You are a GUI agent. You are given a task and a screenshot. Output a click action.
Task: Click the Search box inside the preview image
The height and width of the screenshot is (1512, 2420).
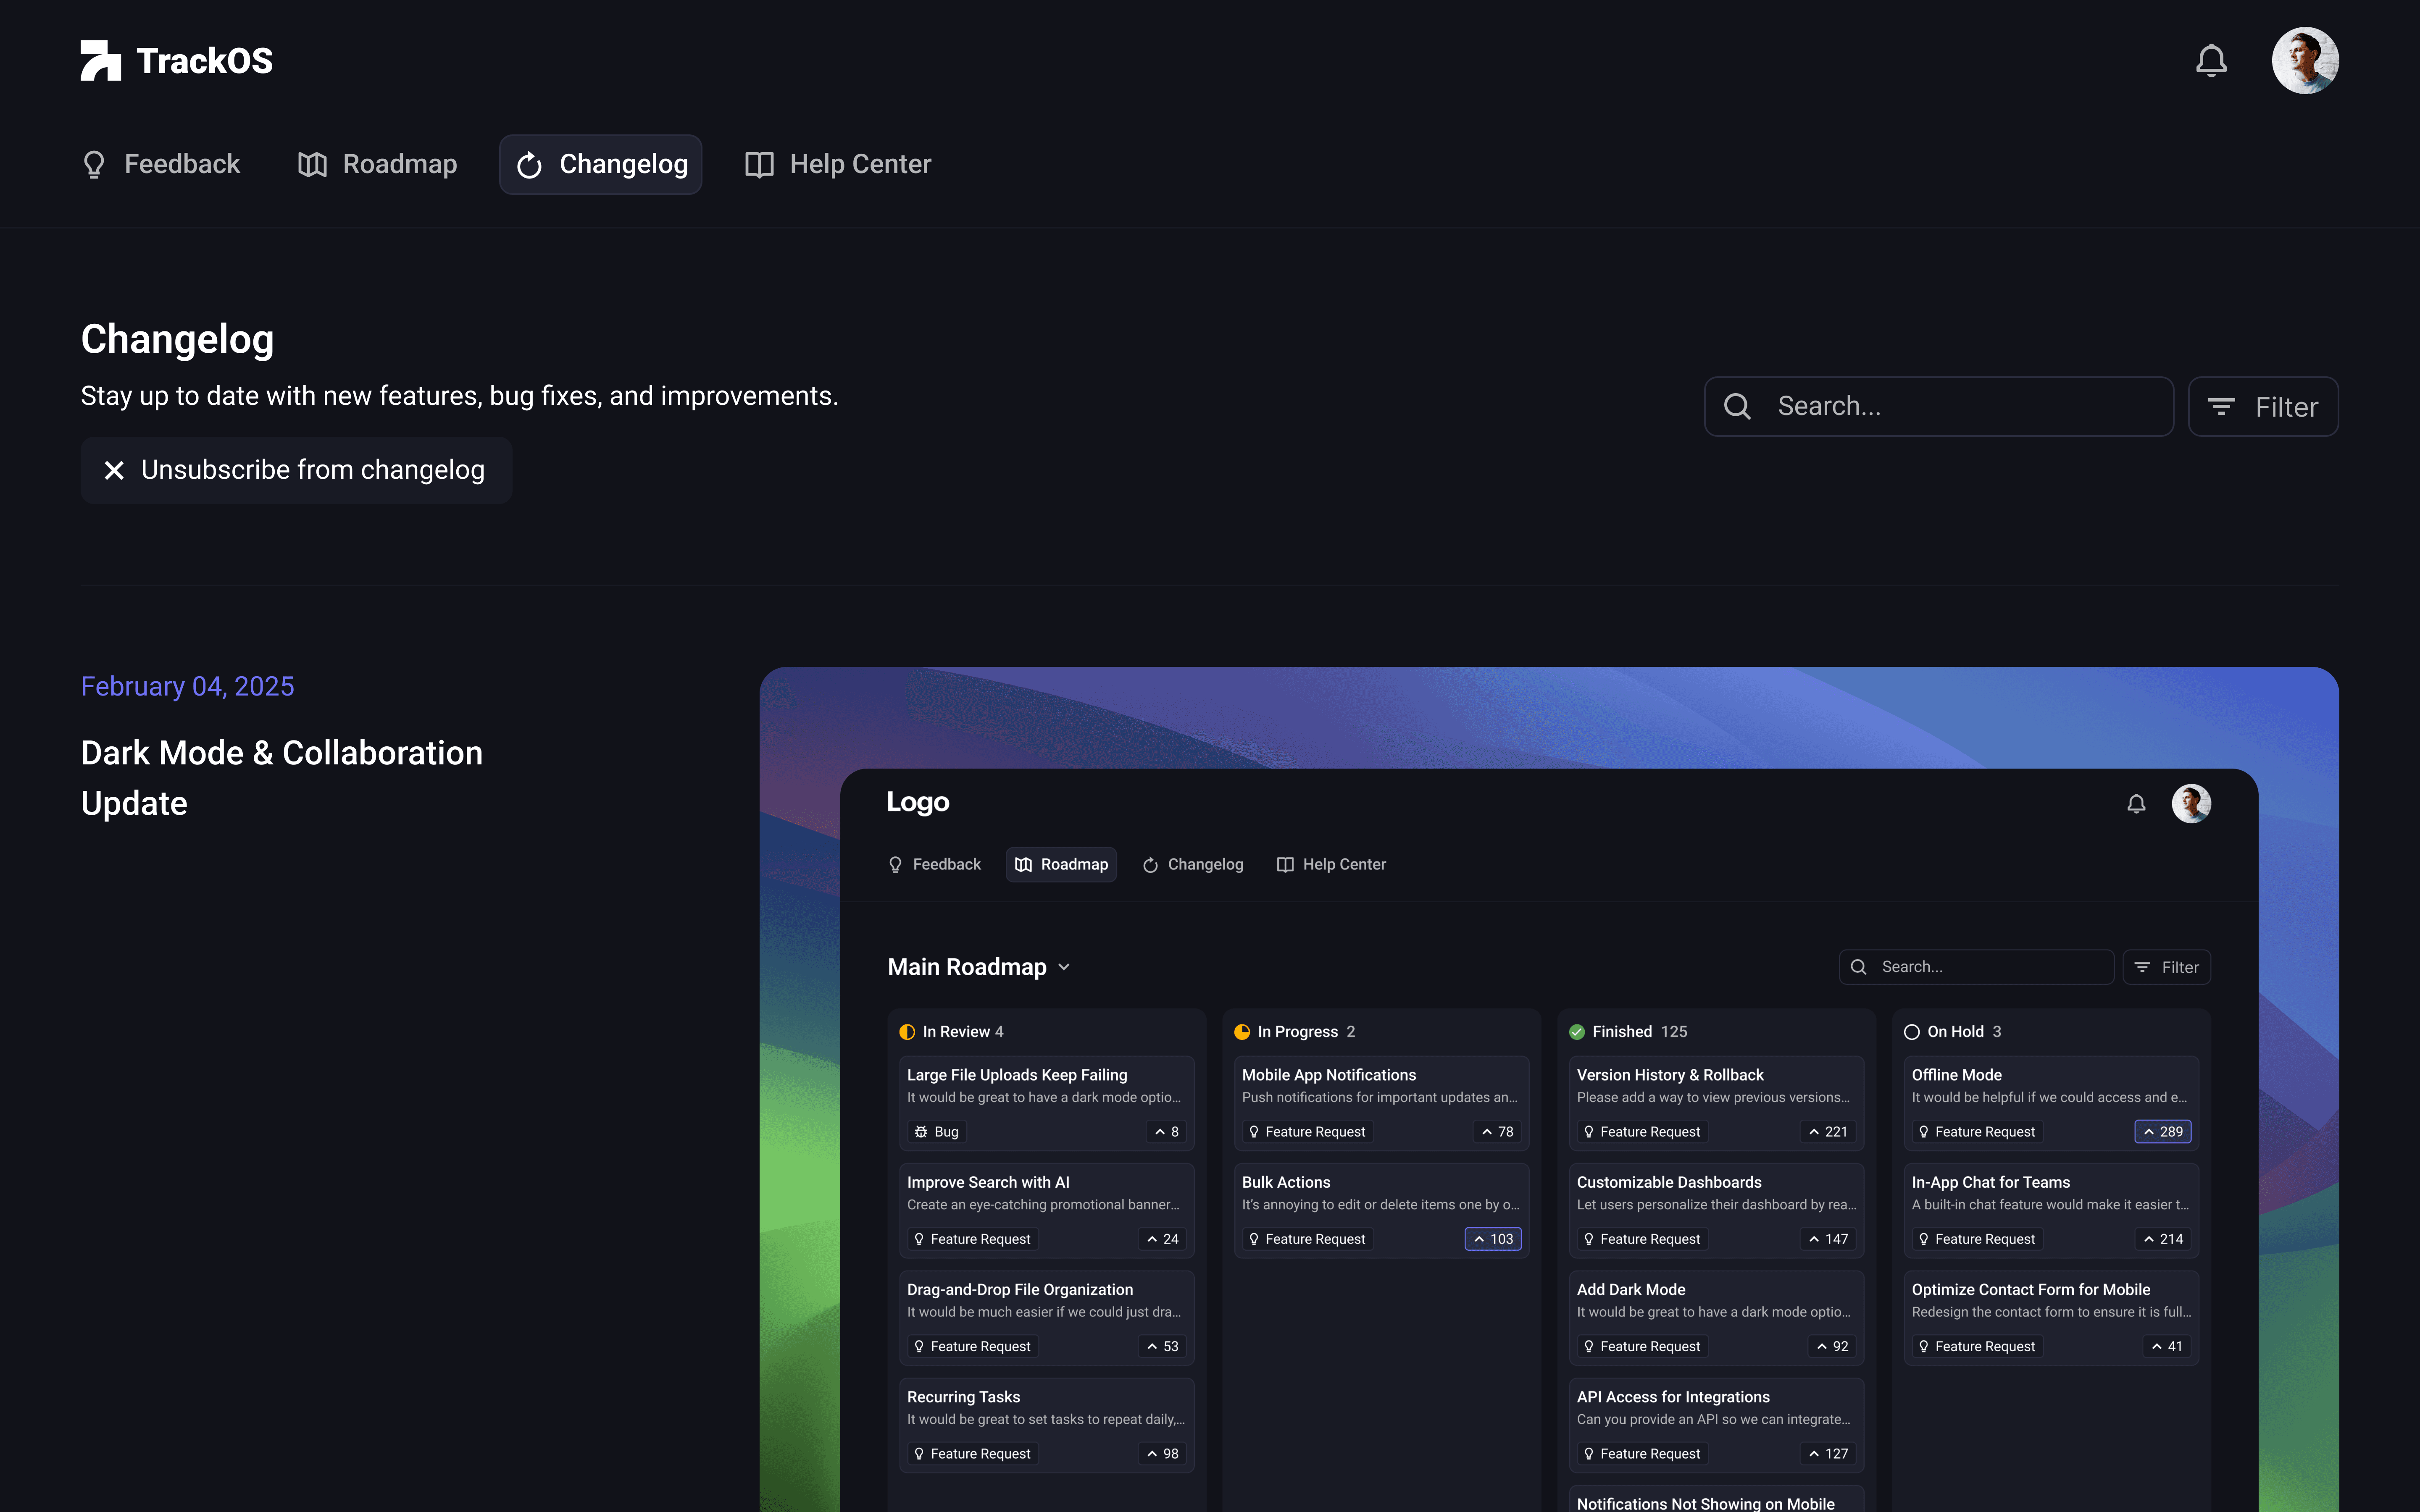(x=1976, y=967)
